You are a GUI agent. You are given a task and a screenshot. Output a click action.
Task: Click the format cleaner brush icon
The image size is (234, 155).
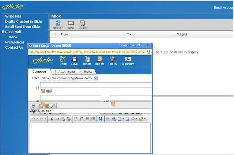141,119
